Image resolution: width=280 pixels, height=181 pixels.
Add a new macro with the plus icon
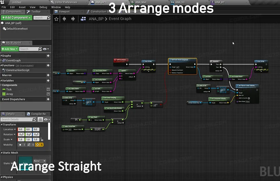(x=48, y=75)
